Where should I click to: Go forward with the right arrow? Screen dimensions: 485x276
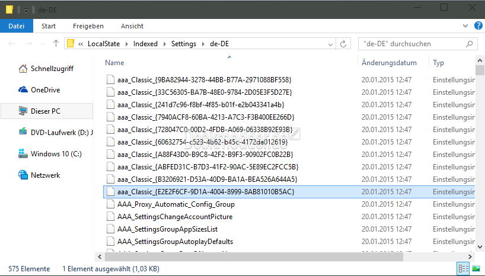click(28, 44)
